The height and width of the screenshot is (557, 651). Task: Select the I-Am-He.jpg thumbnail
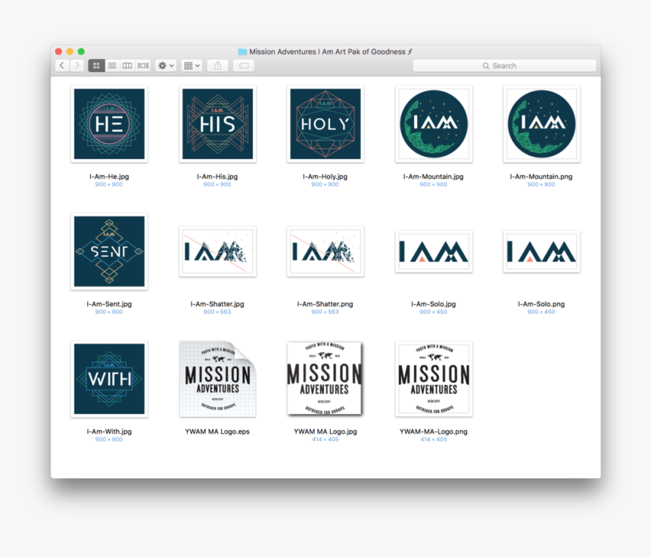(109, 123)
